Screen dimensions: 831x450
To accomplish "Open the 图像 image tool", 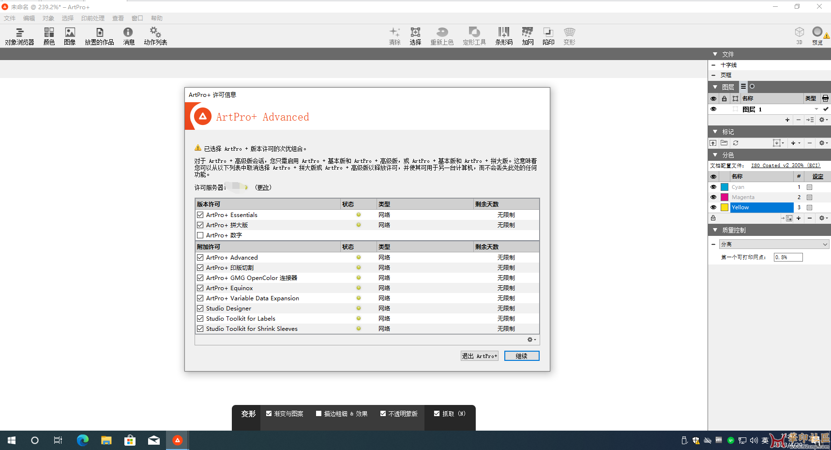I will point(70,36).
